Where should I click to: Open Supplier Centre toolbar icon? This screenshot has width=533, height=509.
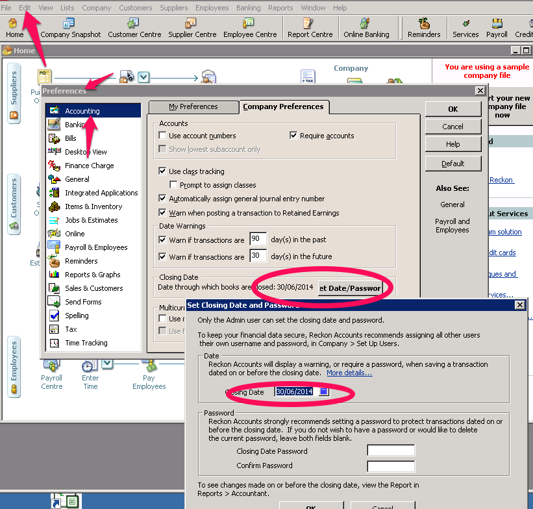pos(192,28)
